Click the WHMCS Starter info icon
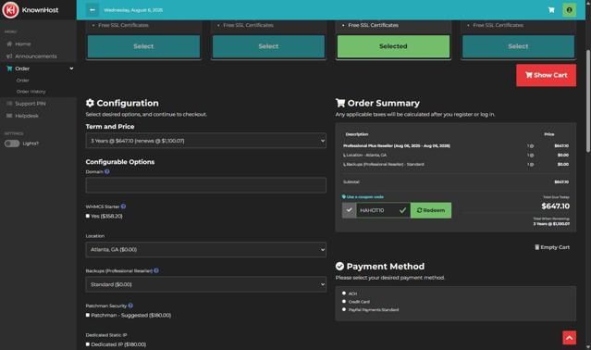 pyautogui.click(x=123, y=206)
